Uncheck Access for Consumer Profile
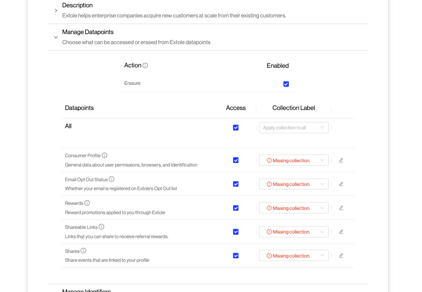This screenshot has height=292, width=422. point(236,160)
